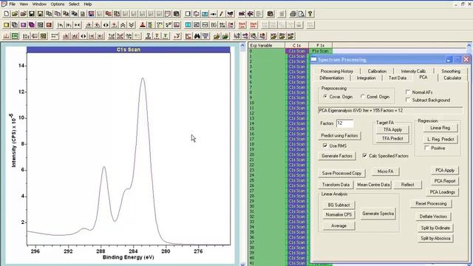Image resolution: width=473 pixels, height=266 pixels.
Task: Click the Mean Centre Data button
Action: coord(373,185)
